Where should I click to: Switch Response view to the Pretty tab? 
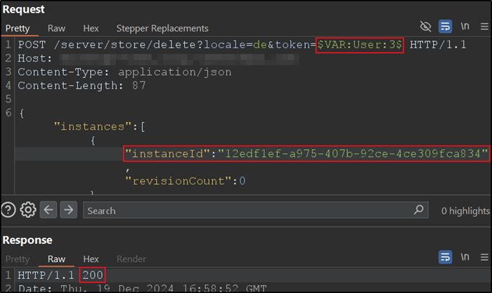tap(18, 259)
